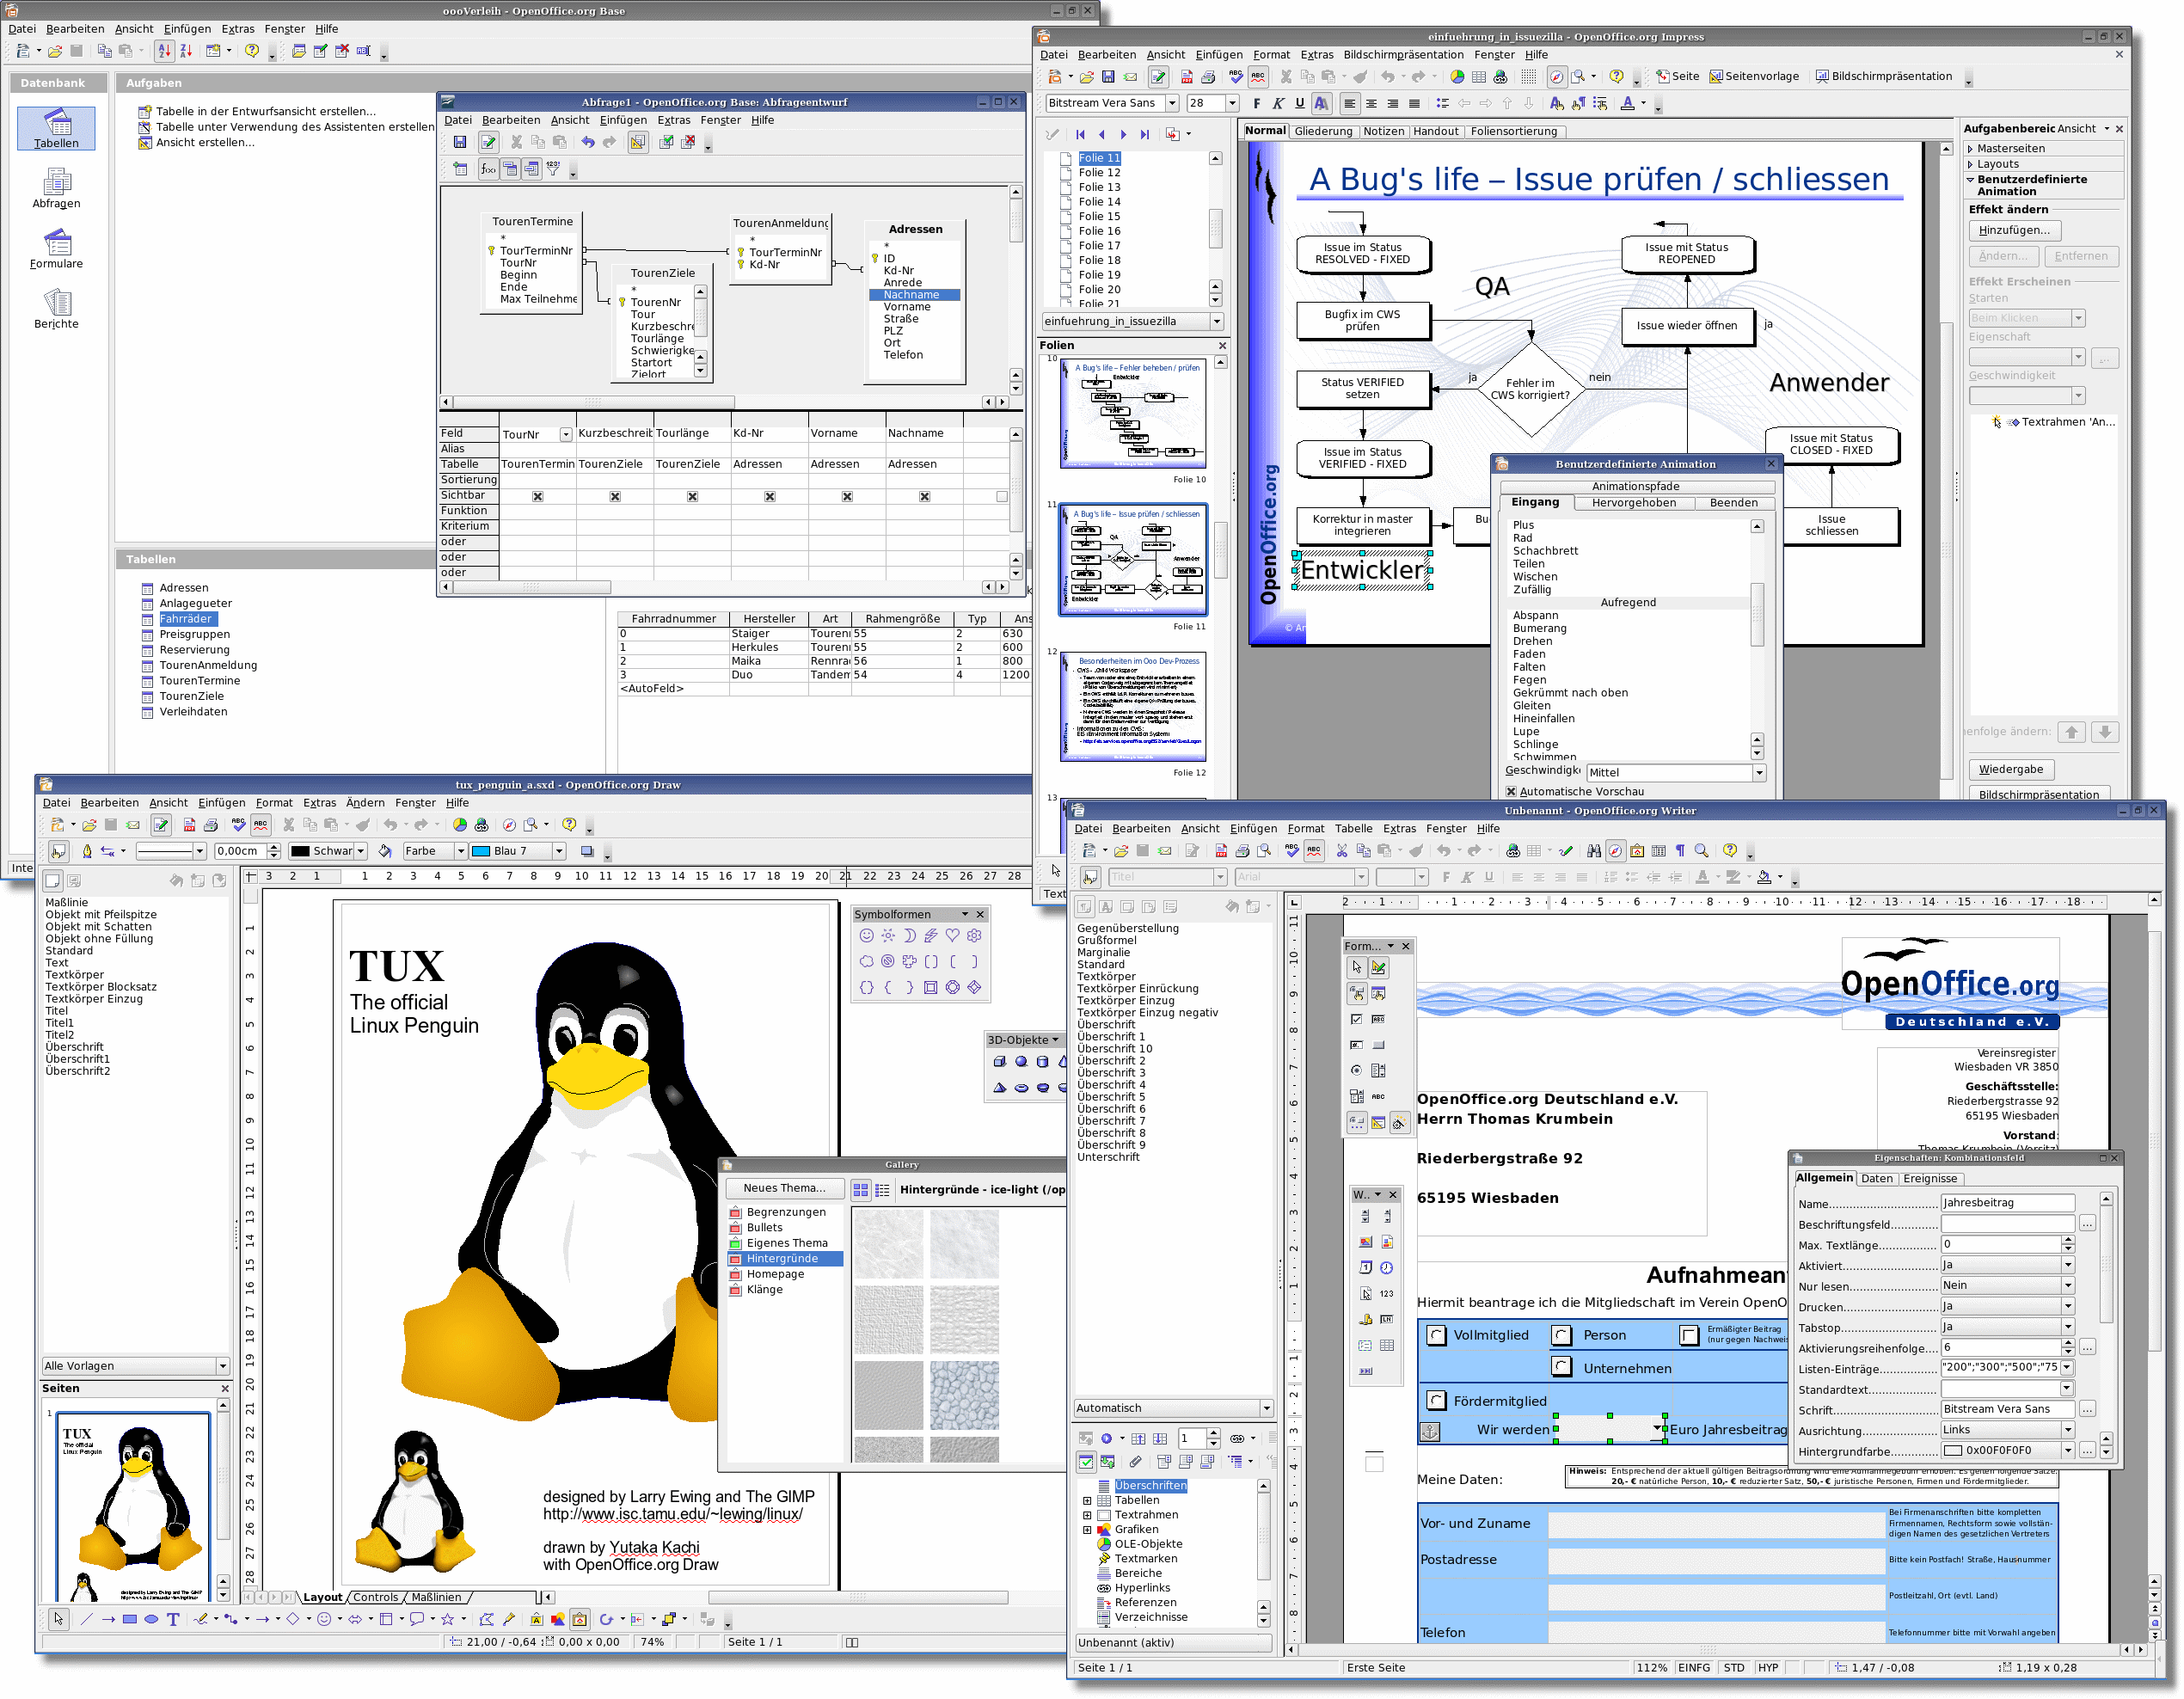
Task: Select the Ellipse tool in the Draw toolbar
Action: [151, 1619]
